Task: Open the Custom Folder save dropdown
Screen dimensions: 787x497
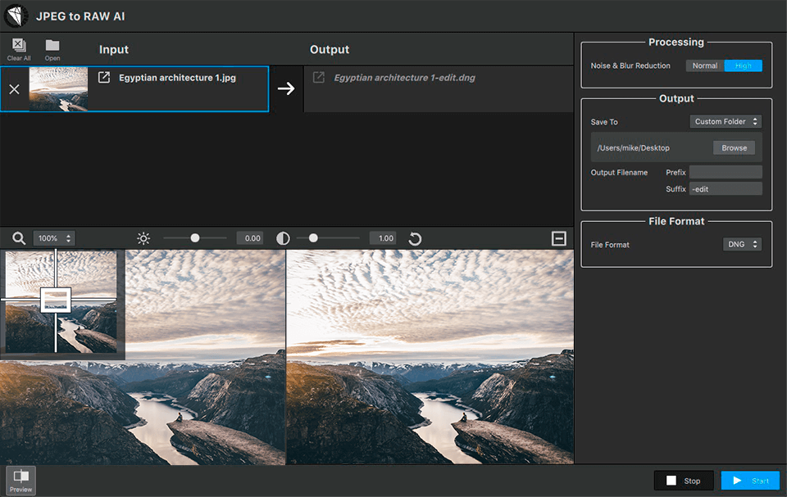Action: point(726,121)
